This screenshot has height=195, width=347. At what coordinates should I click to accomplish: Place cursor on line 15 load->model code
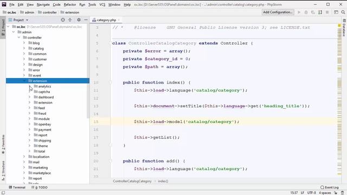[x=187, y=121]
